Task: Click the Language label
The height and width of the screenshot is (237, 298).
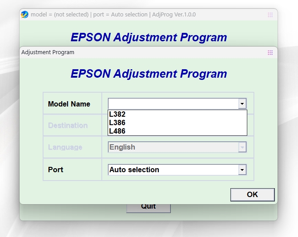Action: [x=65, y=147]
